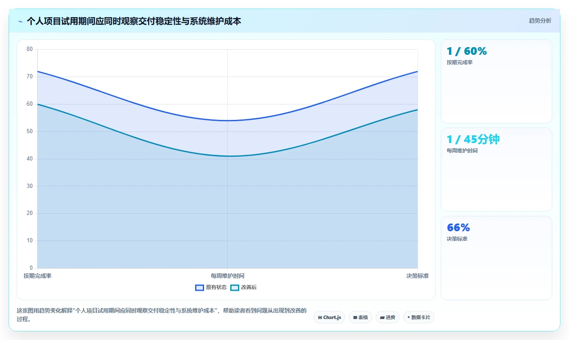The width and height of the screenshot is (569, 340).
Task: Click the y-axis value 60
Action: click(30, 104)
